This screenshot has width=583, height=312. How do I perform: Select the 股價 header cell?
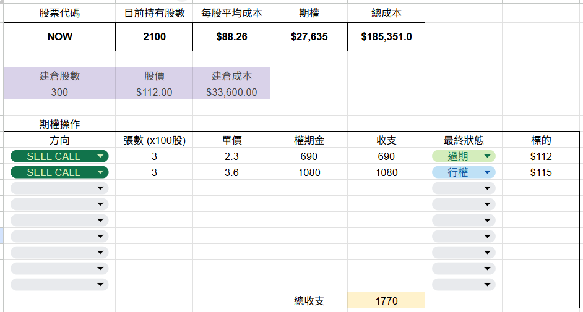click(154, 75)
